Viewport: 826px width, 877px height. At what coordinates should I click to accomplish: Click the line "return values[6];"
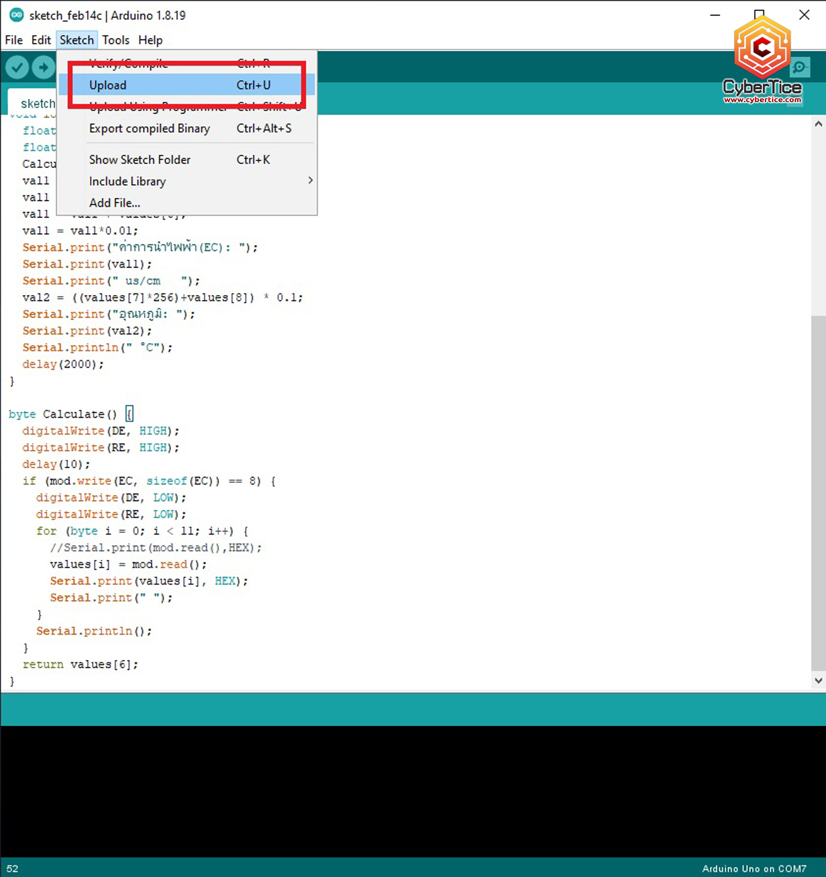[x=80, y=664]
